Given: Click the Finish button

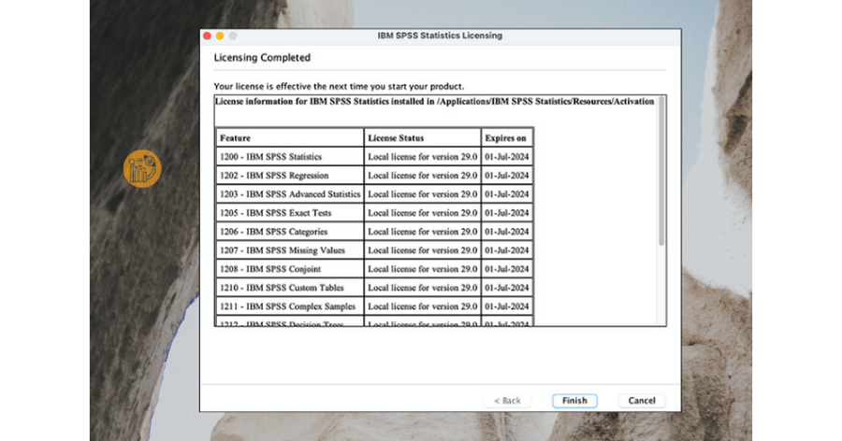Looking at the screenshot, I should (x=574, y=401).
